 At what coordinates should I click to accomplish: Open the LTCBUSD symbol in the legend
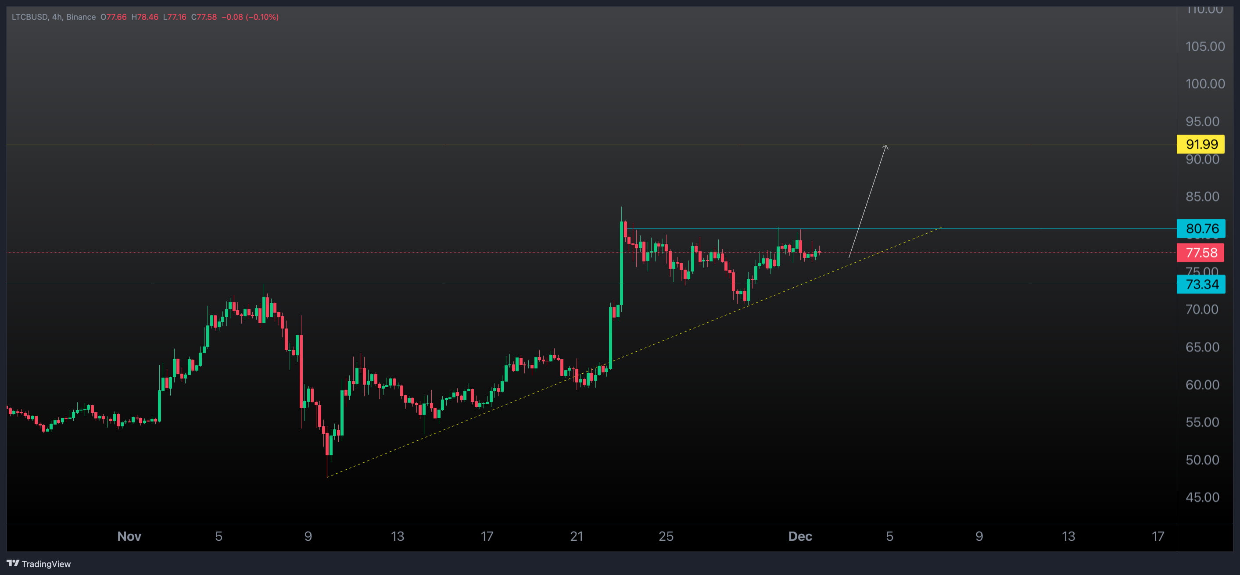pos(30,16)
